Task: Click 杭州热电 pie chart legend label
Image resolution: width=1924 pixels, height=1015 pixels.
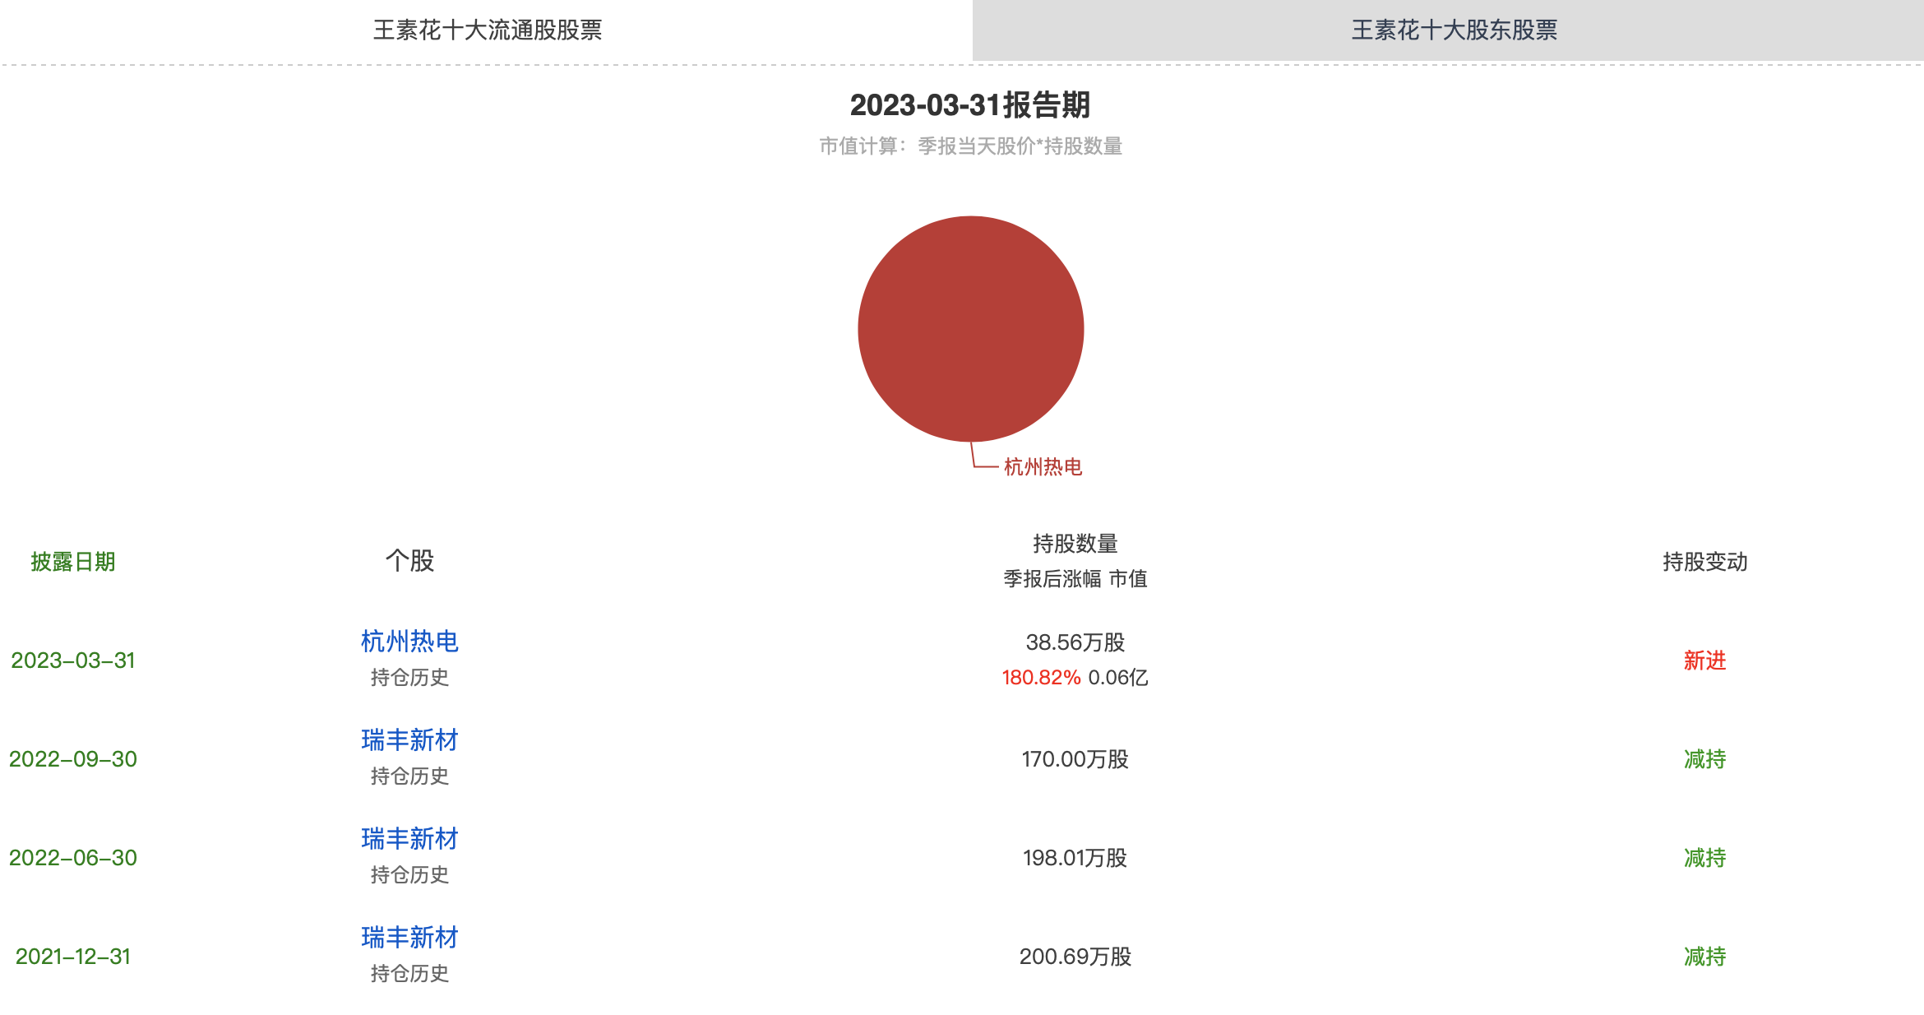Action: click(x=1043, y=467)
